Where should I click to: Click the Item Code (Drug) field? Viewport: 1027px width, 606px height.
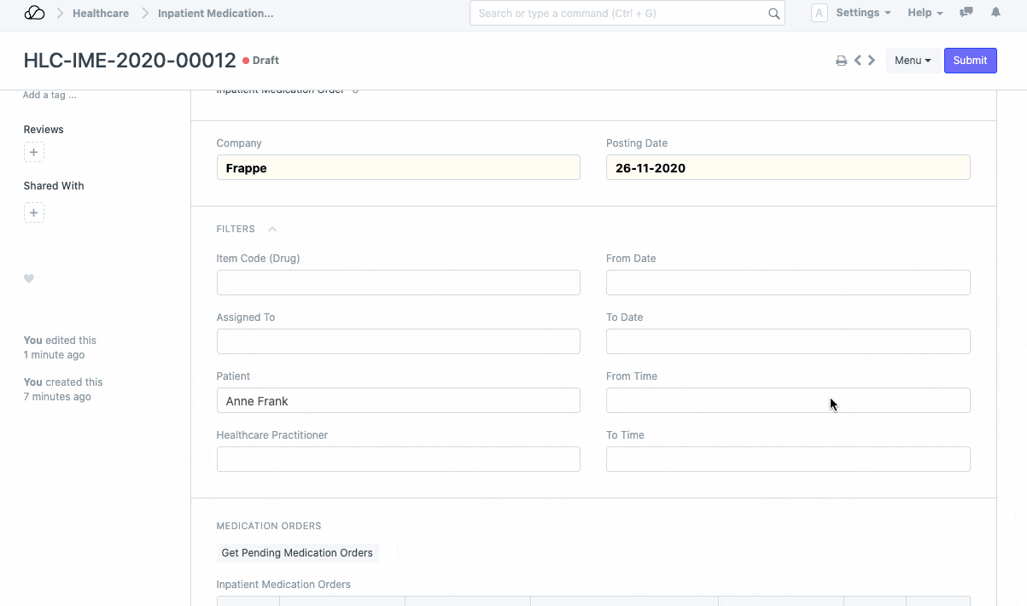click(x=398, y=283)
